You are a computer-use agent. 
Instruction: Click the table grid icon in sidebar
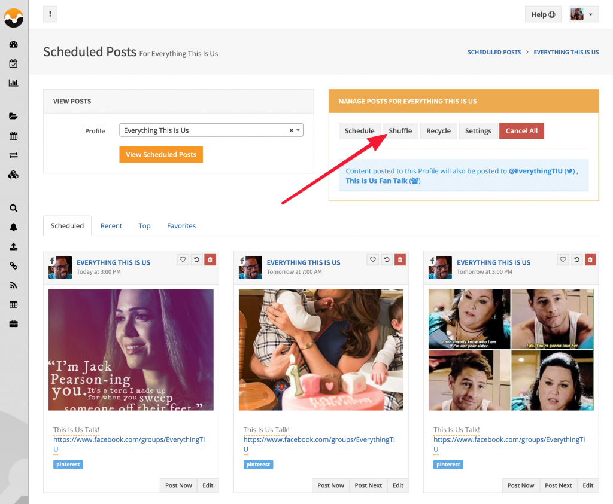13,304
